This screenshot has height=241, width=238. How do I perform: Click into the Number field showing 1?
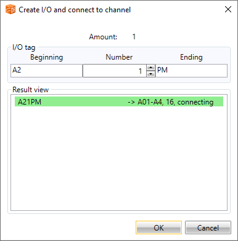(115, 71)
